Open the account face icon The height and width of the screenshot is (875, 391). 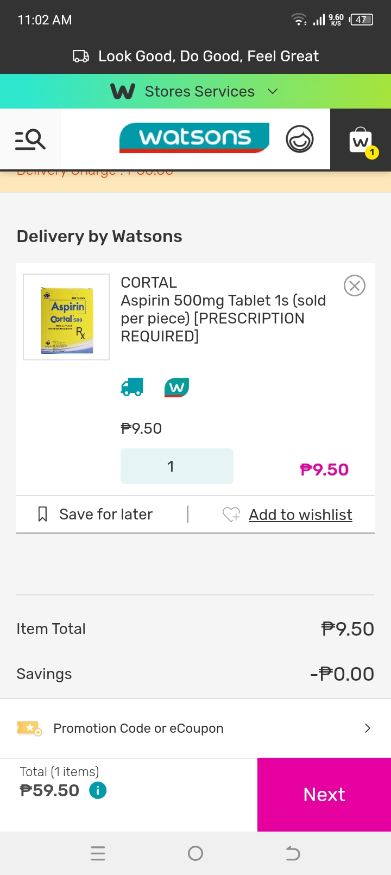pos(300,139)
